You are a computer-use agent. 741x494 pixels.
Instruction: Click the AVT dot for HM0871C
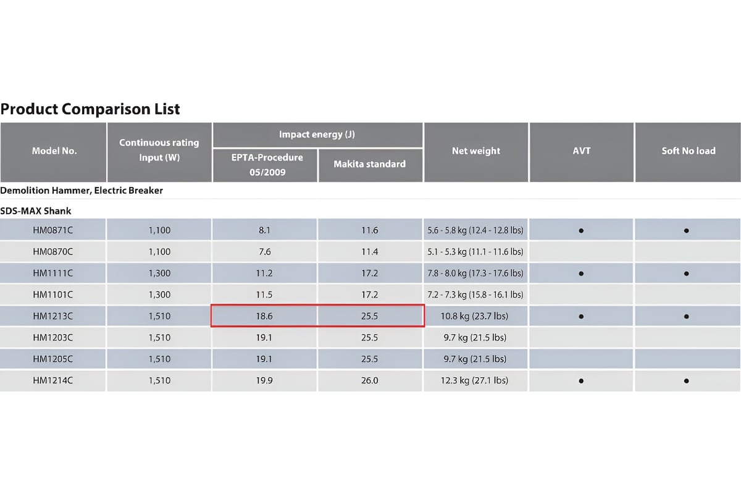coord(582,231)
